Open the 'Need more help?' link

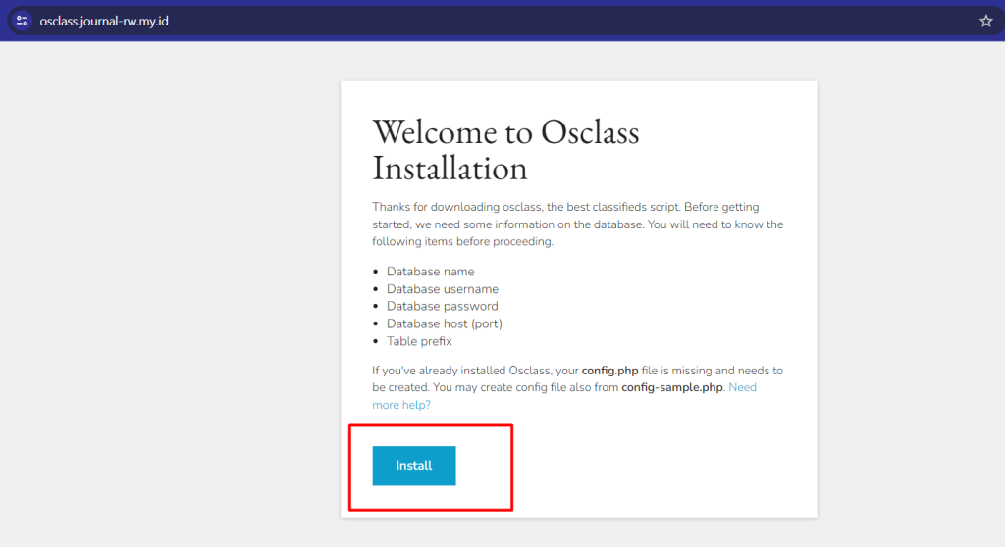[x=742, y=387]
